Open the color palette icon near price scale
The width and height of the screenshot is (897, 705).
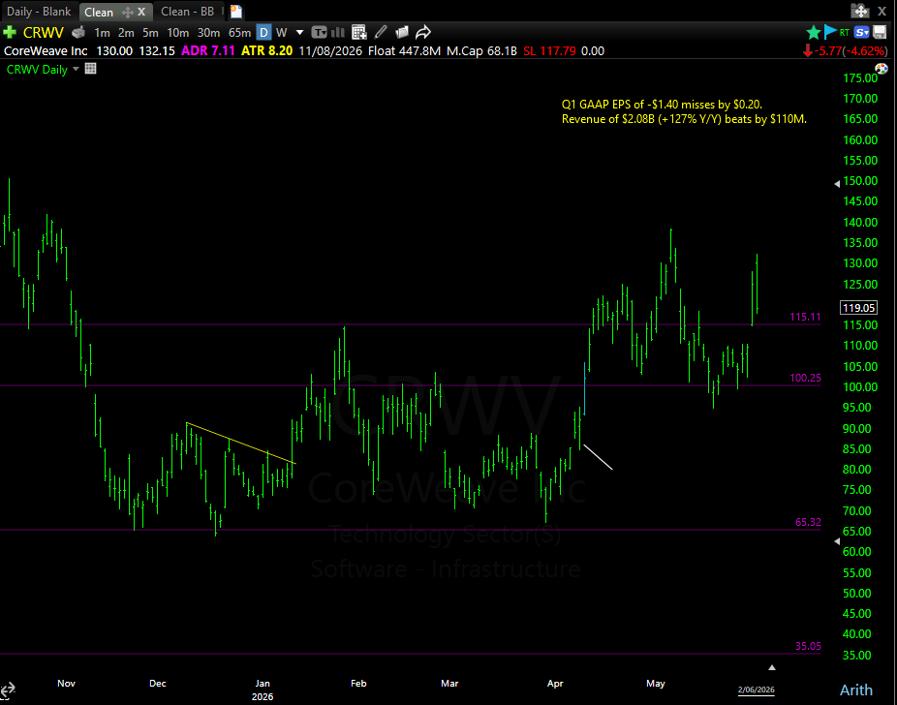tap(882, 69)
